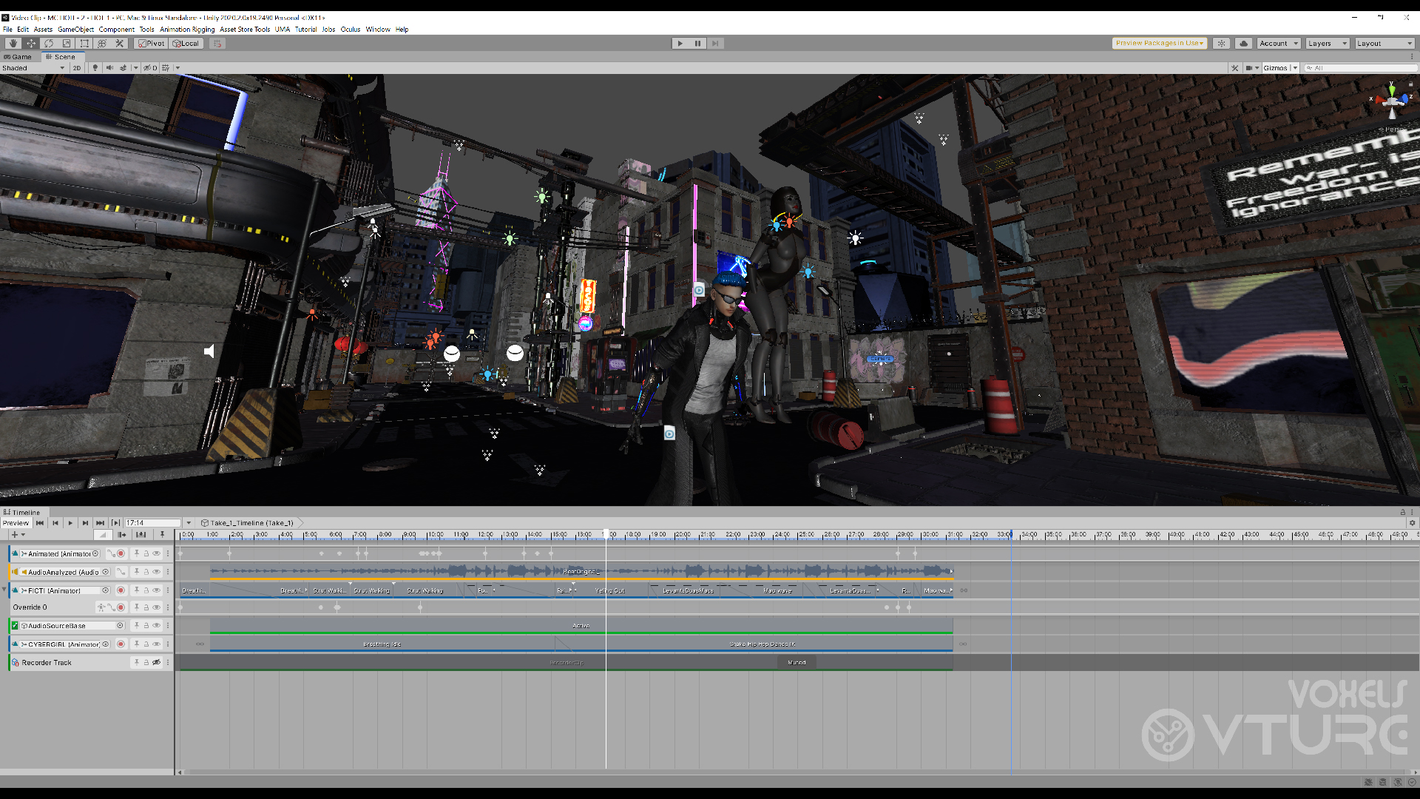
Task: Toggle Local handle rotation button
Action: coord(186,44)
